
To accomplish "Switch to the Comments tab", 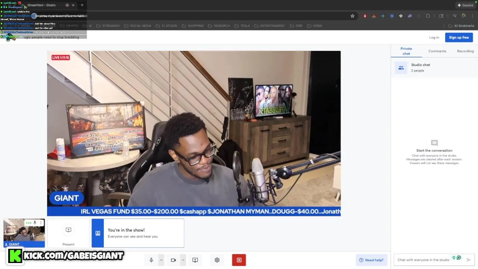I will pyautogui.click(x=437, y=51).
